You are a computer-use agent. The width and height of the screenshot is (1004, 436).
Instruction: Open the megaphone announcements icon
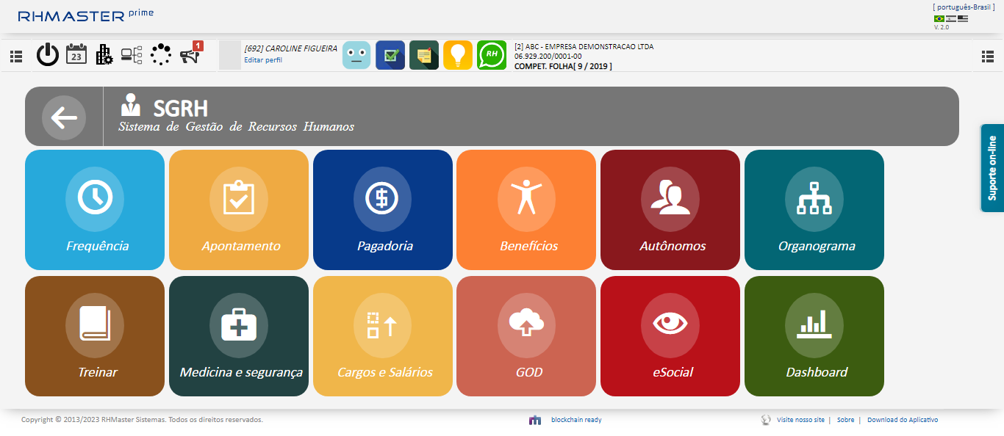pos(190,57)
